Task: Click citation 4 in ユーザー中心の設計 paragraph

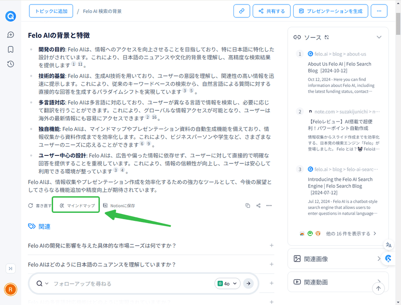Action: tap(122, 170)
